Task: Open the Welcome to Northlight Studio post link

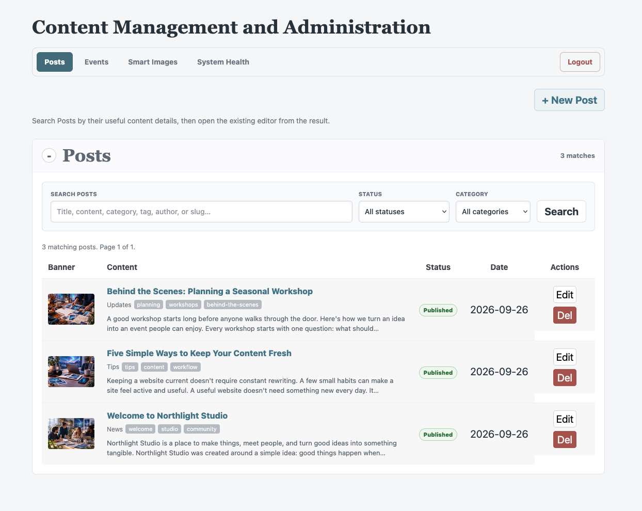Action: point(167,416)
